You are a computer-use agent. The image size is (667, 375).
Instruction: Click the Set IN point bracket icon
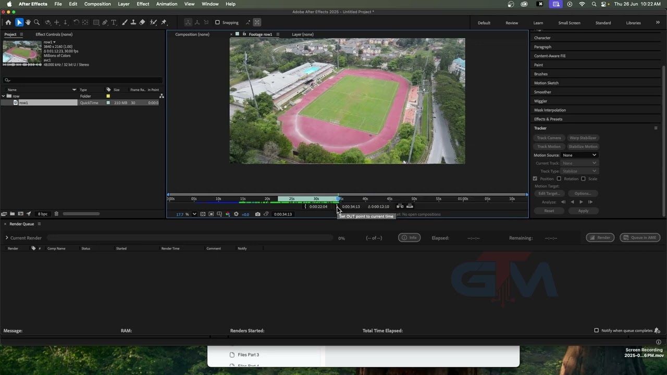pos(305,207)
